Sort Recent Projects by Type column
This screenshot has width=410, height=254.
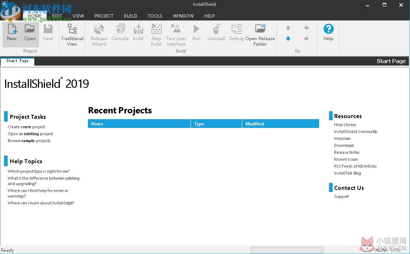click(216, 124)
